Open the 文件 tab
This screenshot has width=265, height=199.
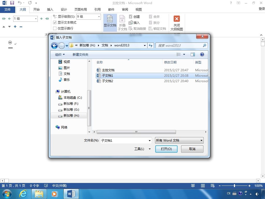coord(8,10)
